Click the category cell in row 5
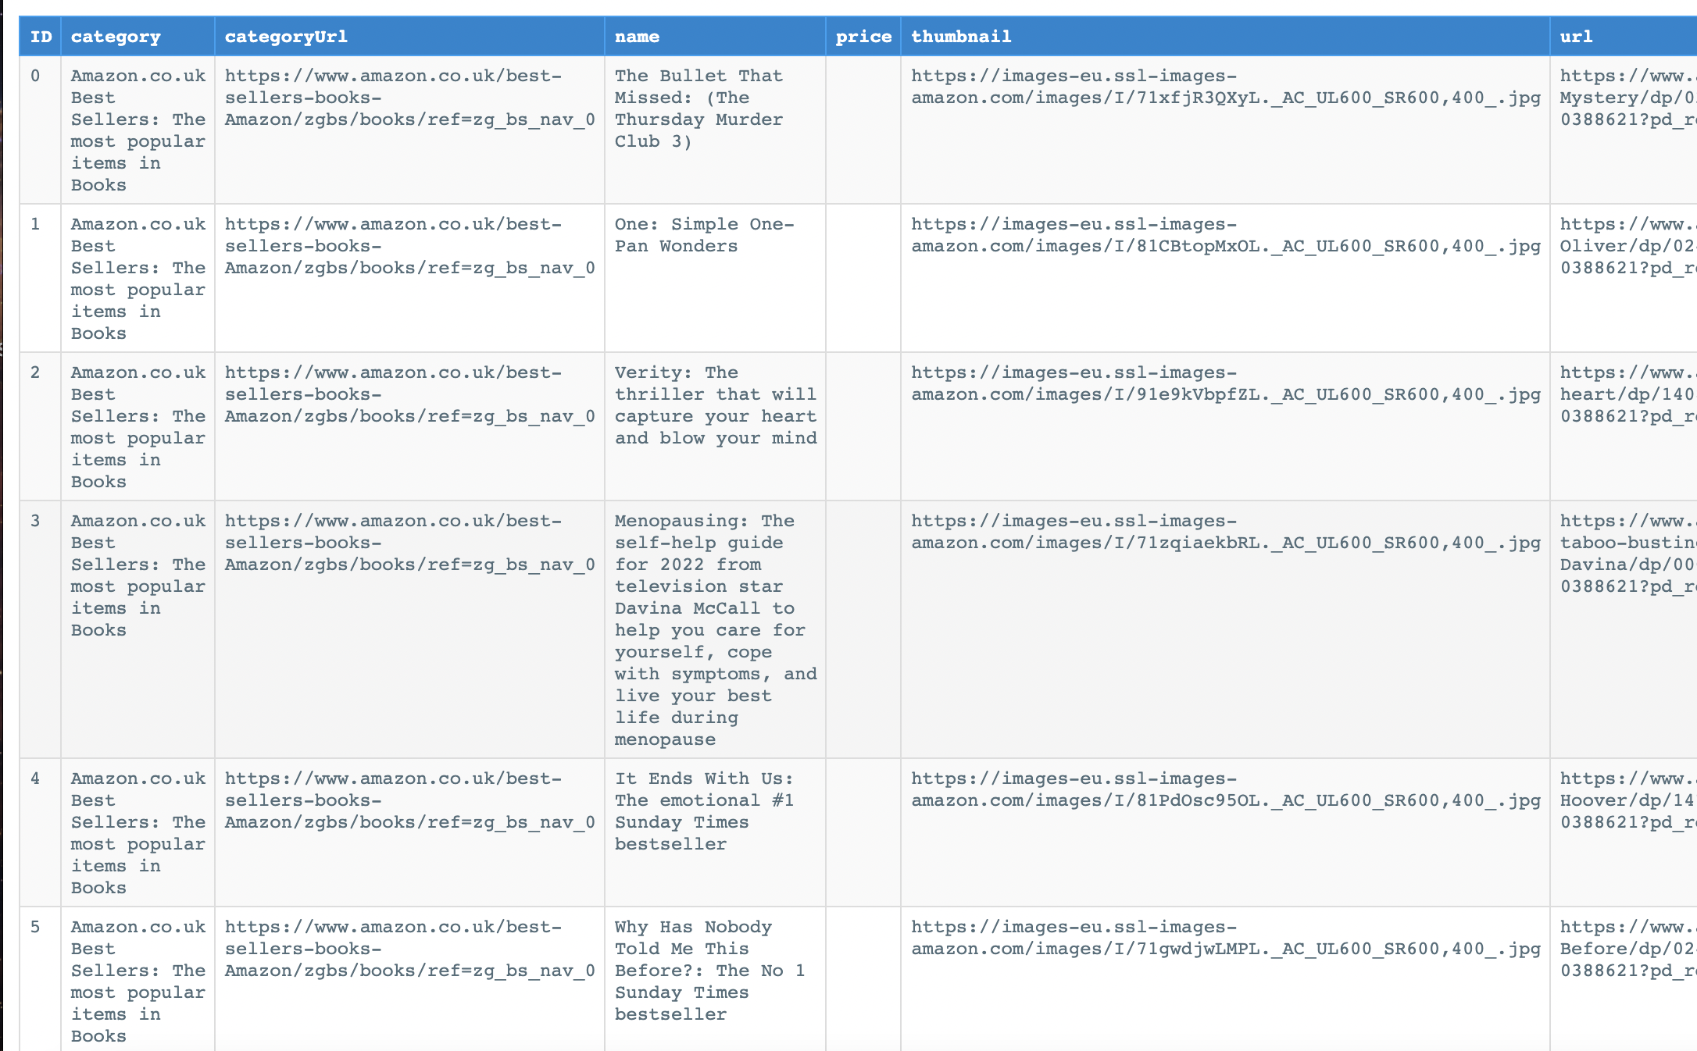 [138, 979]
